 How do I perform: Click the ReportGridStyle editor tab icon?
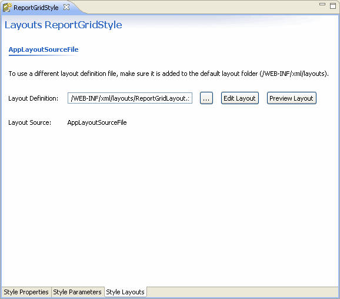7,8
